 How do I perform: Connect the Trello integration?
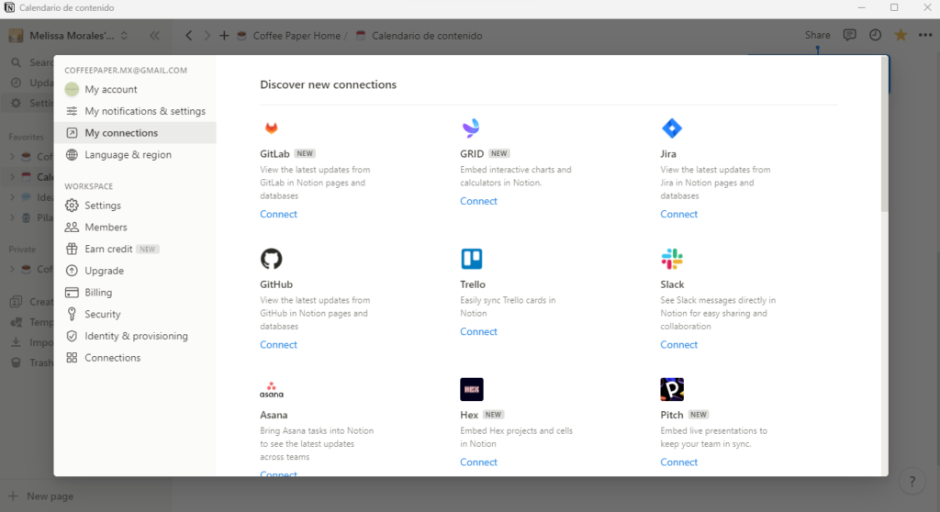coord(478,331)
